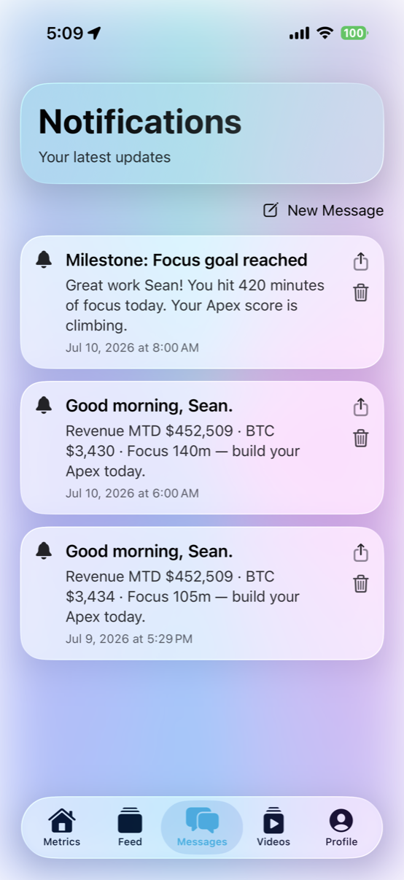404x880 pixels.
Task: Tap the battery indicator in status bar
Action: (x=354, y=33)
